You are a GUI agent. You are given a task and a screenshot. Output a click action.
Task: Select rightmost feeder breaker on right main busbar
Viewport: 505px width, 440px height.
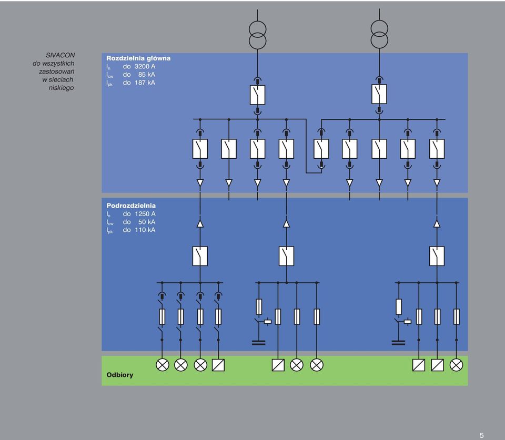pyautogui.click(x=437, y=149)
